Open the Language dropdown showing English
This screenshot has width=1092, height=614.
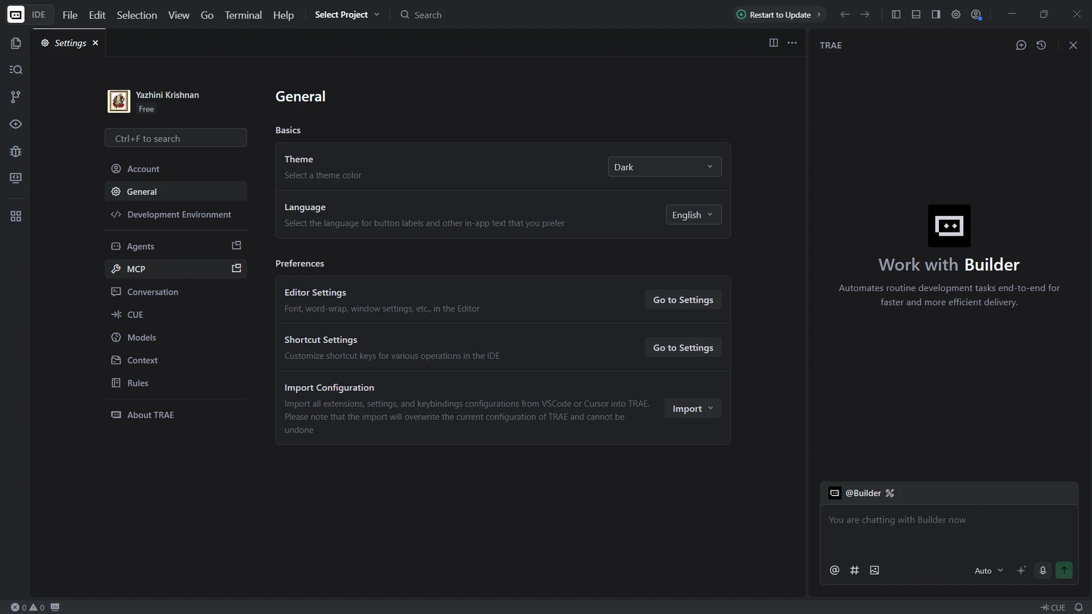[x=693, y=215]
